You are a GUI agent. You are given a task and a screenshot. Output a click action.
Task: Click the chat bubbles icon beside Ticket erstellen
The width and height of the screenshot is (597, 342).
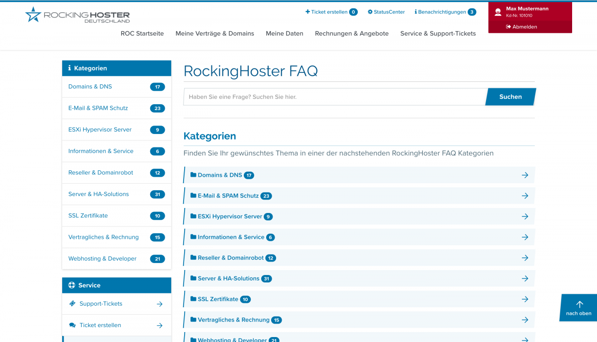pyautogui.click(x=72, y=325)
